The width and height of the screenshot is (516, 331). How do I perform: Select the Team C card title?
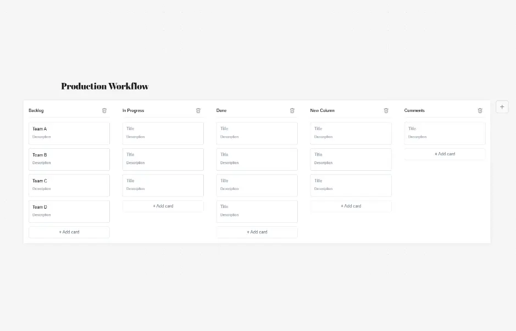coord(40,181)
